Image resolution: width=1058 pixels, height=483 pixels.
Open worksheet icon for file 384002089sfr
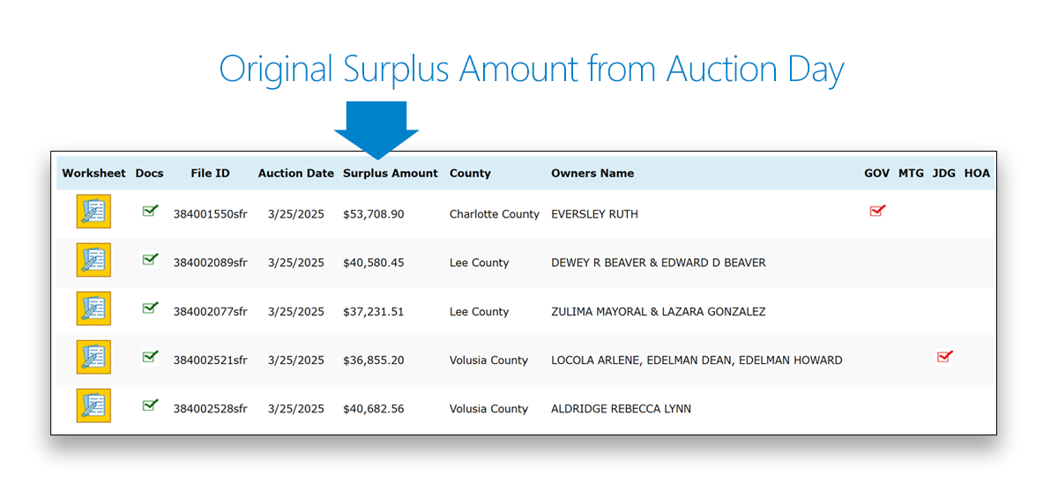coord(93,261)
